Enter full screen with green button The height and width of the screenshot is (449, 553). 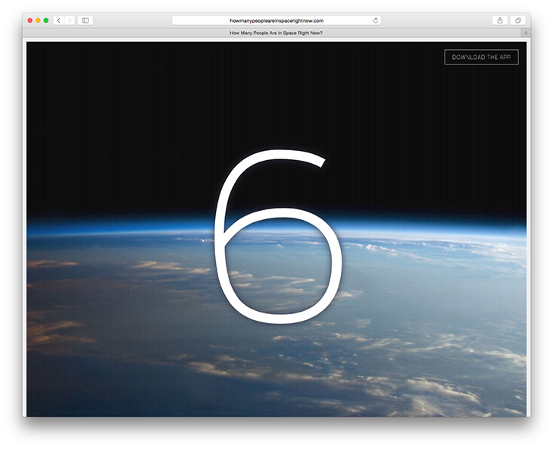46,20
